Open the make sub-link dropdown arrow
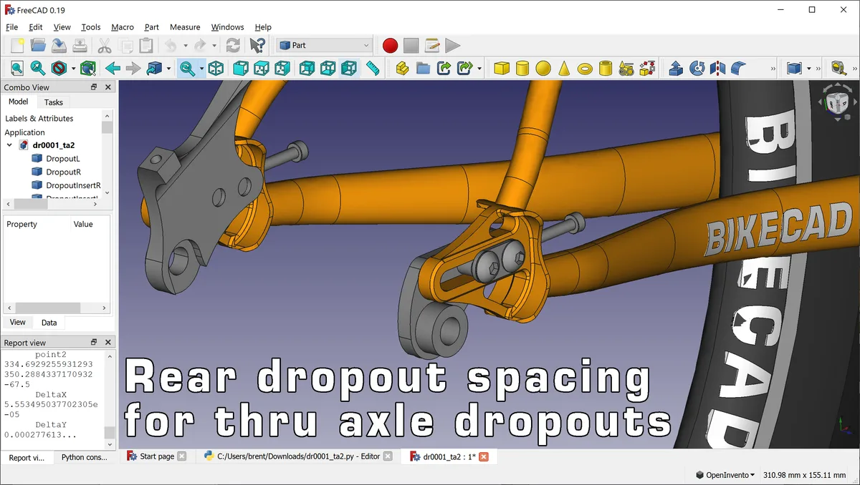Viewport: 860px width, 485px height. (x=479, y=69)
